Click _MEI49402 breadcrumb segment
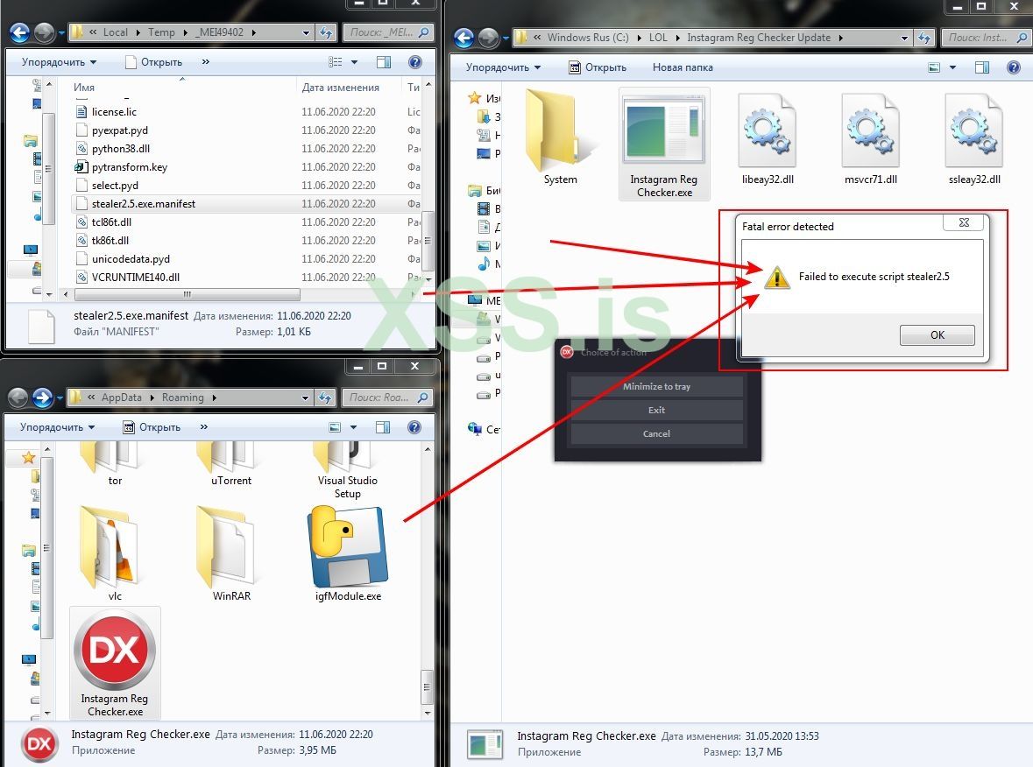Viewport: 1033px width, 767px height. (219, 32)
